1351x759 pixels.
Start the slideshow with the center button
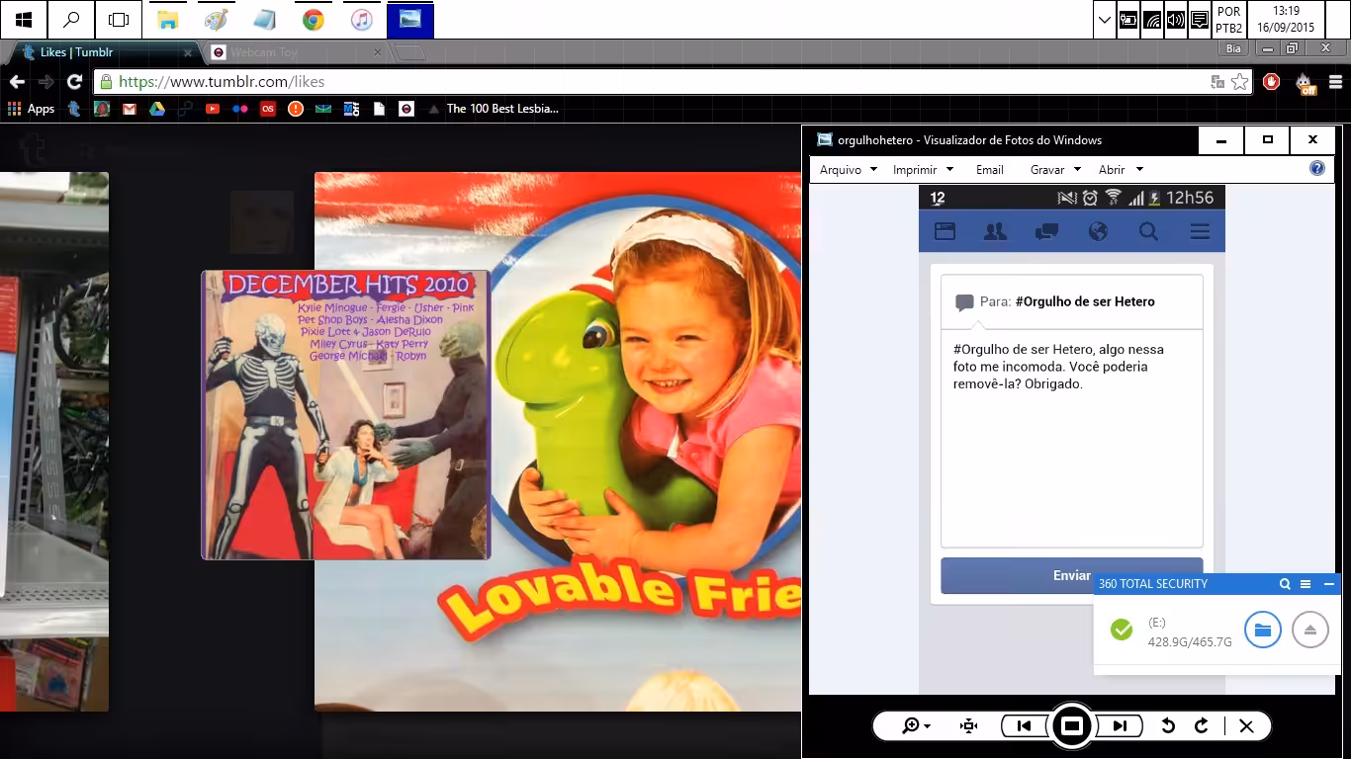[x=1072, y=726]
